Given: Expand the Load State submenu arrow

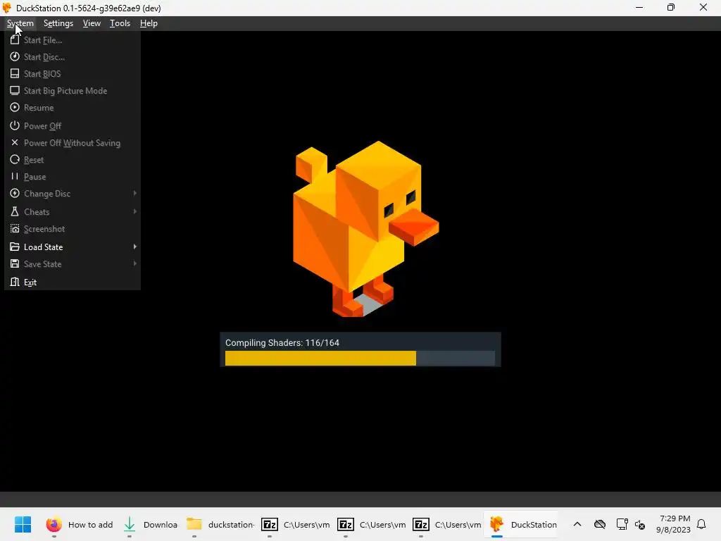Looking at the screenshot, I should (x=134, y=247).
